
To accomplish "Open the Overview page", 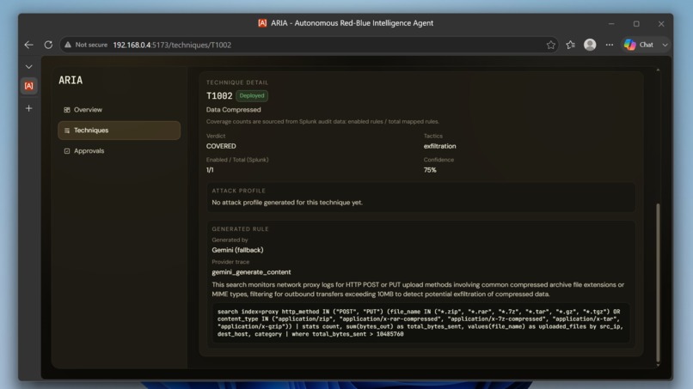I will coord(119,110).
